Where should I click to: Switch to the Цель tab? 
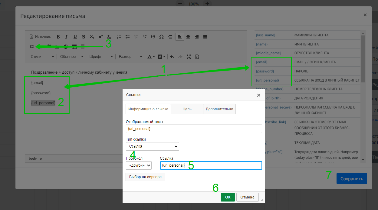click(x=187, y=109)
